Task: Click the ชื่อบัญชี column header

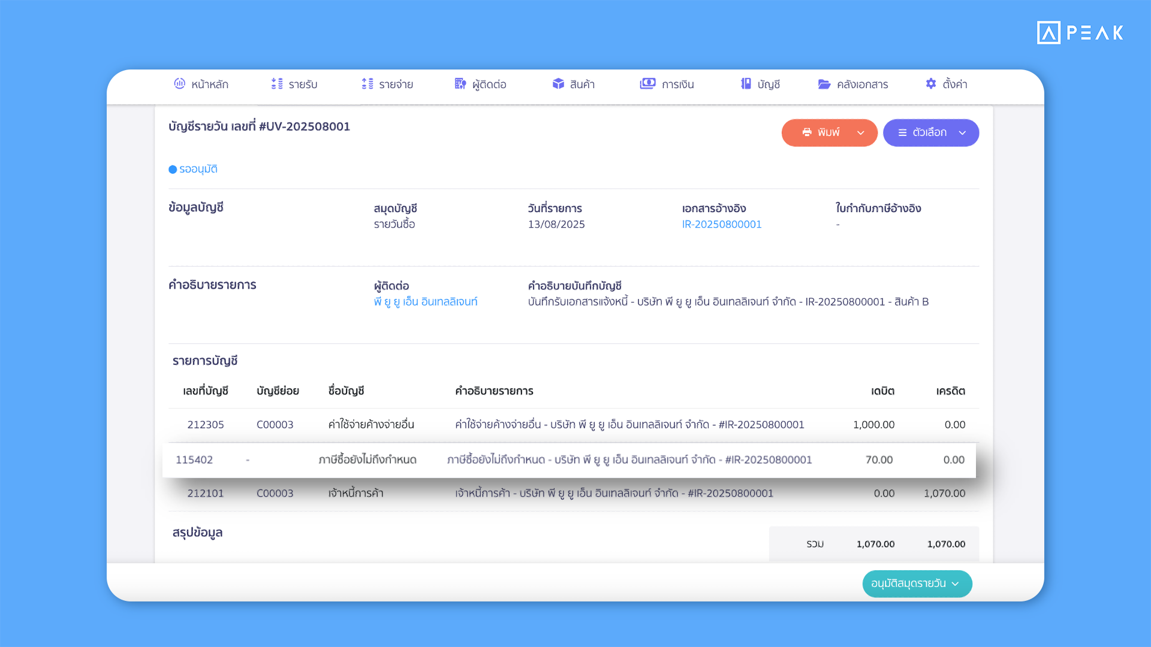Action: point(346,391)
